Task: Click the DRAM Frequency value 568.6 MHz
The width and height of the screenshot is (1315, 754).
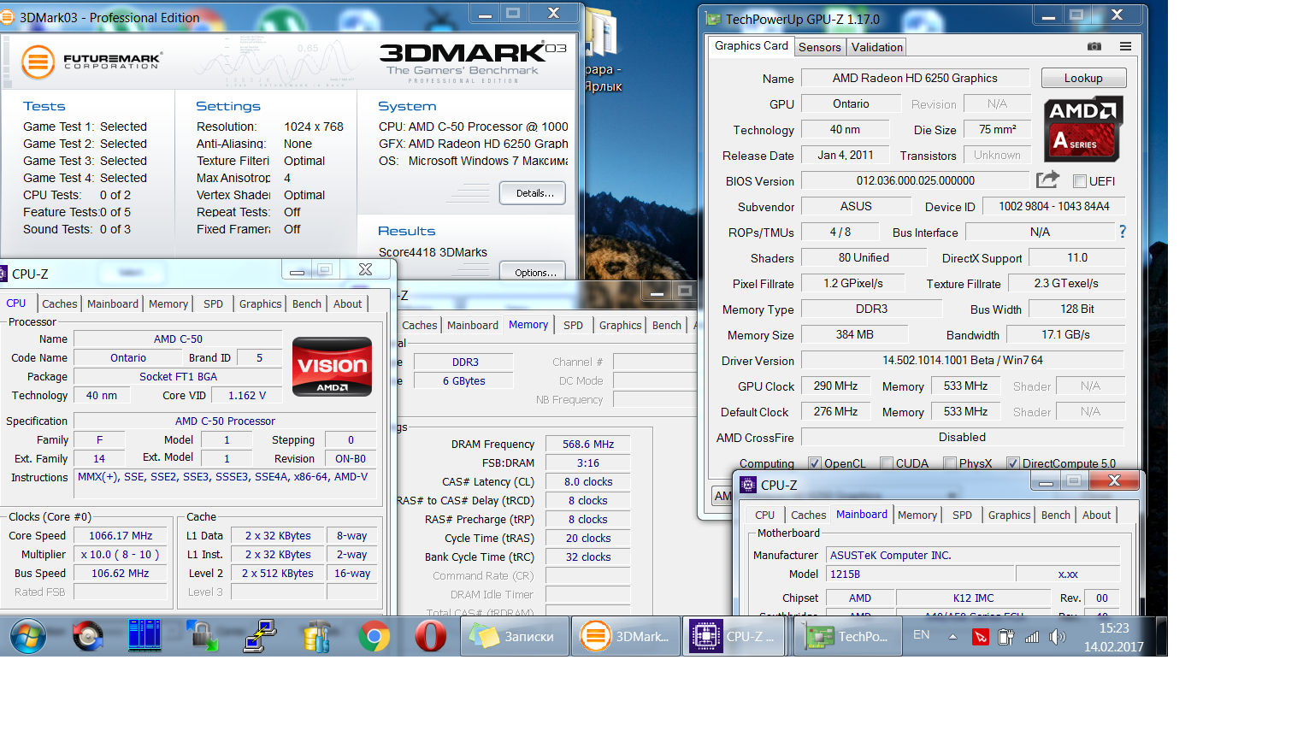Action: [588, 445]
